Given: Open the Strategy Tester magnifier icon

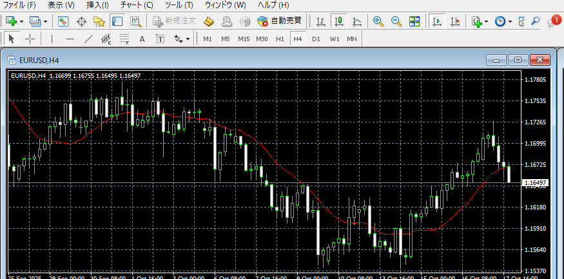Looking at the screenshot, I should [x=135, y=21].
